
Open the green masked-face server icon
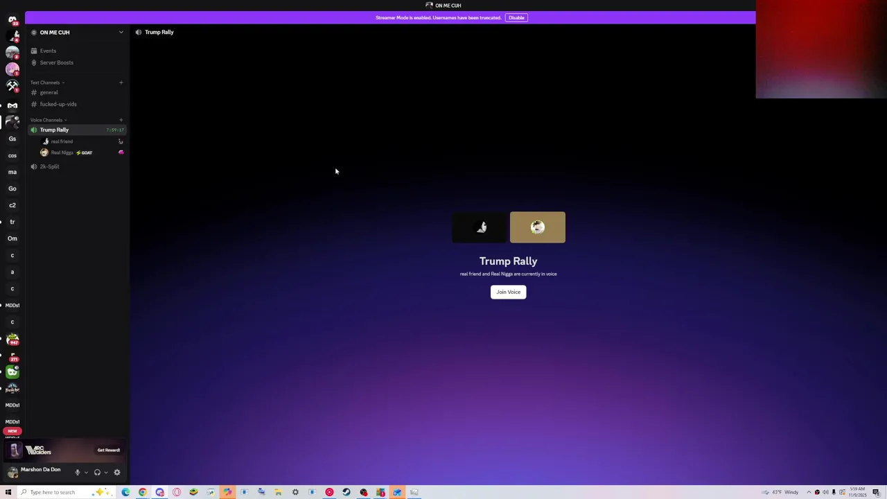(x=12, y=372)
